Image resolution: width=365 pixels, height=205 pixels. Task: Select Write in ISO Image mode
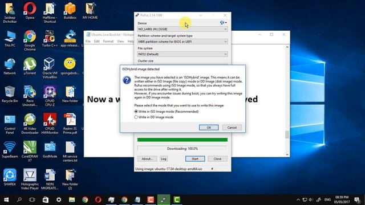point(167,112)
